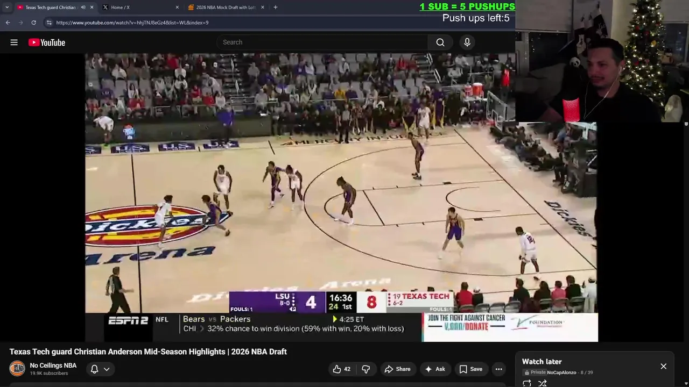Close the Texas Tech YouTube tab
This screenshot has height=387, width=689.
[92, 8]
